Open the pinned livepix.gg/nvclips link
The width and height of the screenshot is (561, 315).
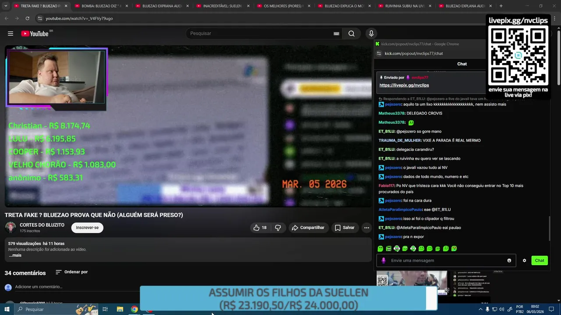coord(404,85)
